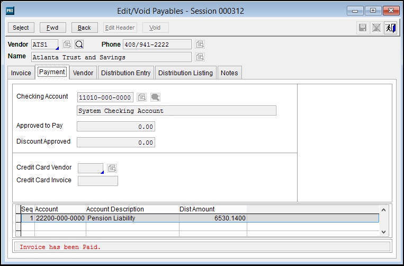Open the lookup icon beside the Vendor field
The image size is (404, 266).
(67, 45)
